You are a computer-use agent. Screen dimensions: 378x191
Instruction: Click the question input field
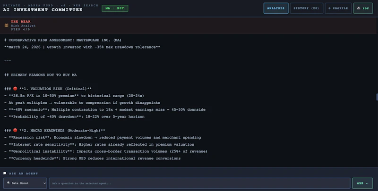pos(199,183)
